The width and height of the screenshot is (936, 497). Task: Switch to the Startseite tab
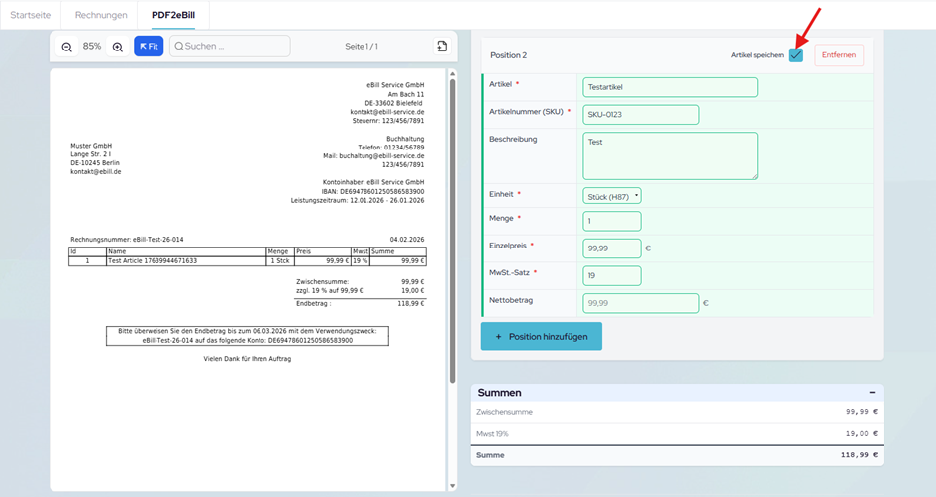[31, 15]
